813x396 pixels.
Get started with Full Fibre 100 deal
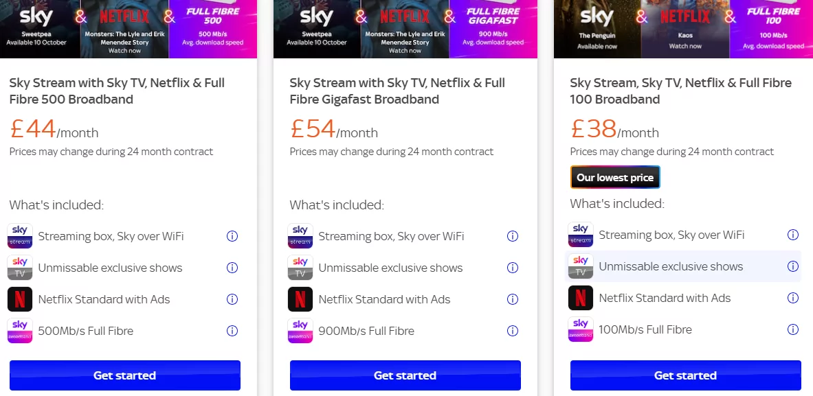point(686,375)
